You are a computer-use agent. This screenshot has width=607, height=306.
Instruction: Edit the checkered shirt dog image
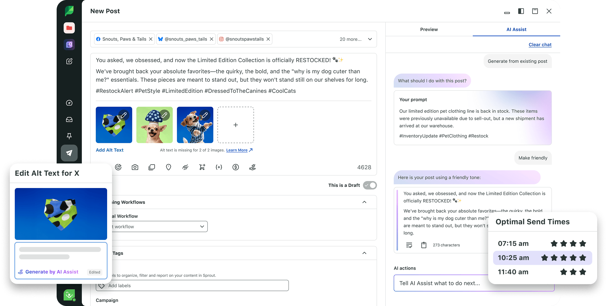[x=205, y=115]
